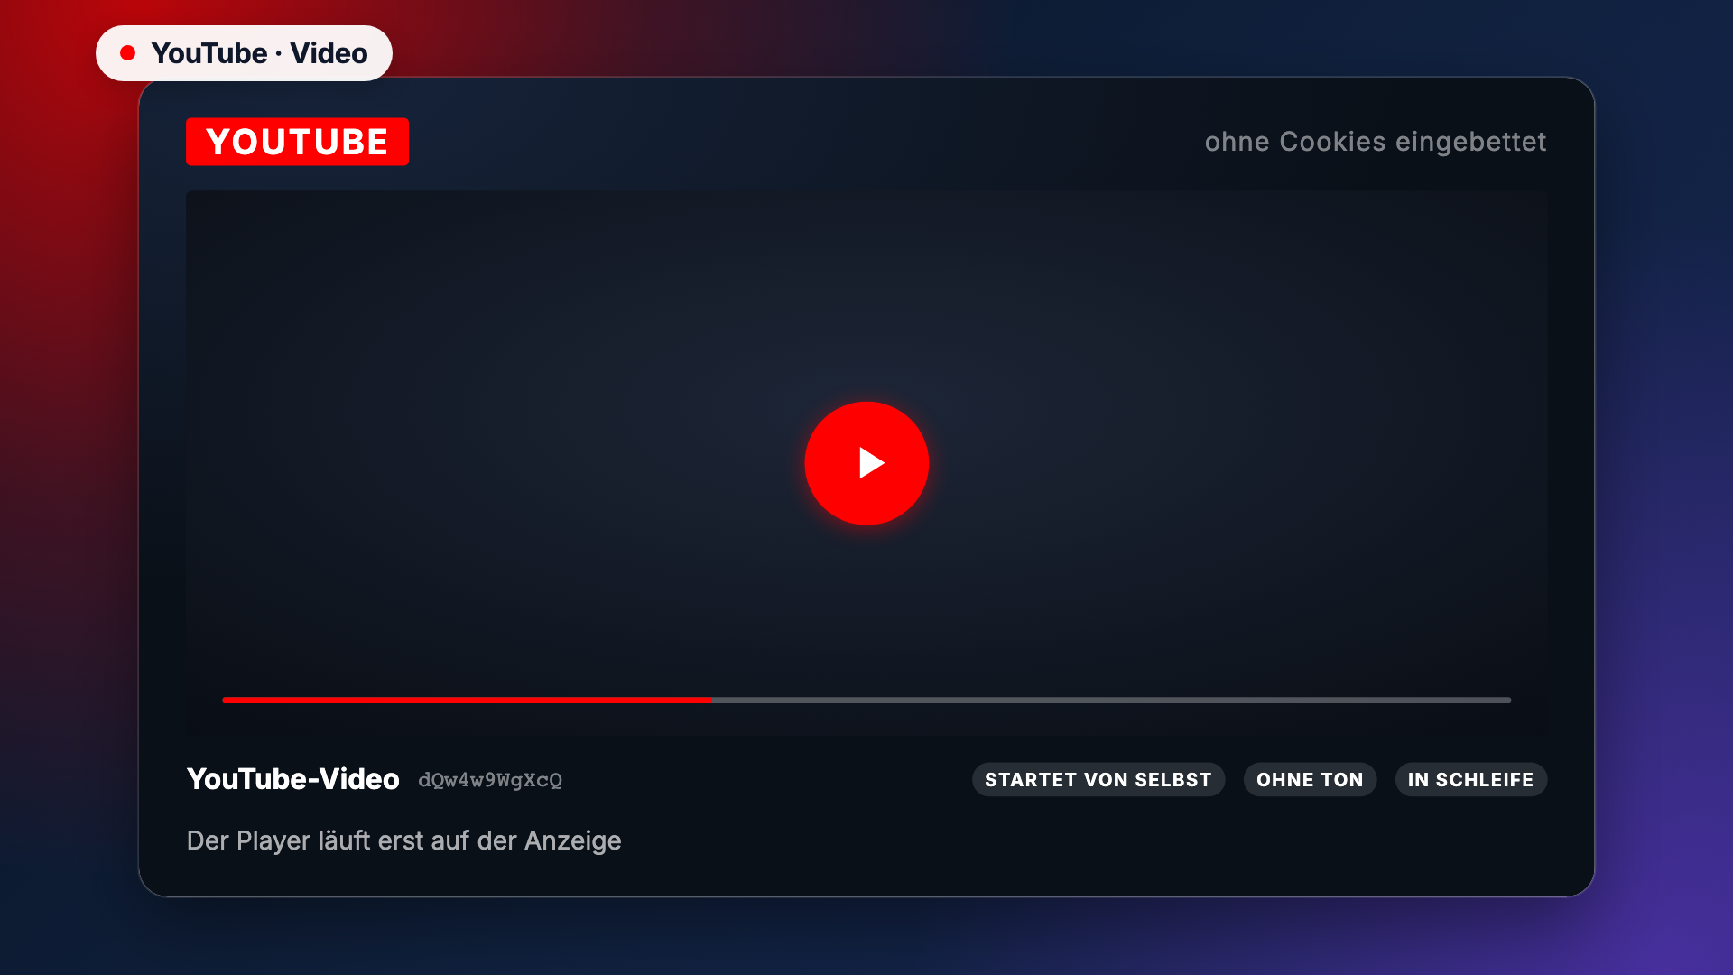Click the YouTube-Video title
Image resolution: width=1733 pixels, height=975 pixels.
pos(292,779)
